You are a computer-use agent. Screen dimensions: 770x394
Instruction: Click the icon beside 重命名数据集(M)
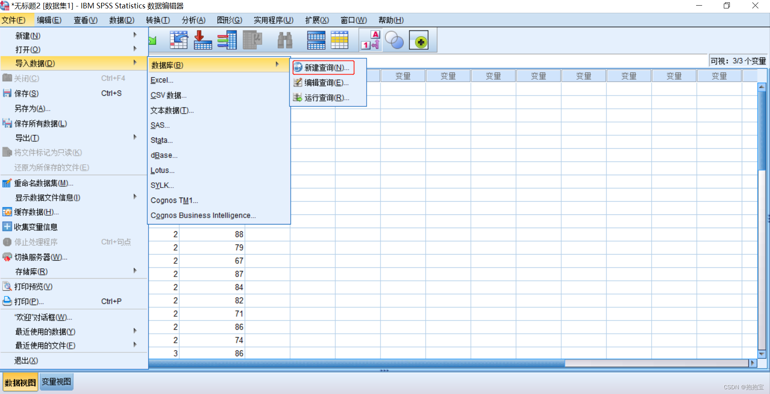(7, 183)
